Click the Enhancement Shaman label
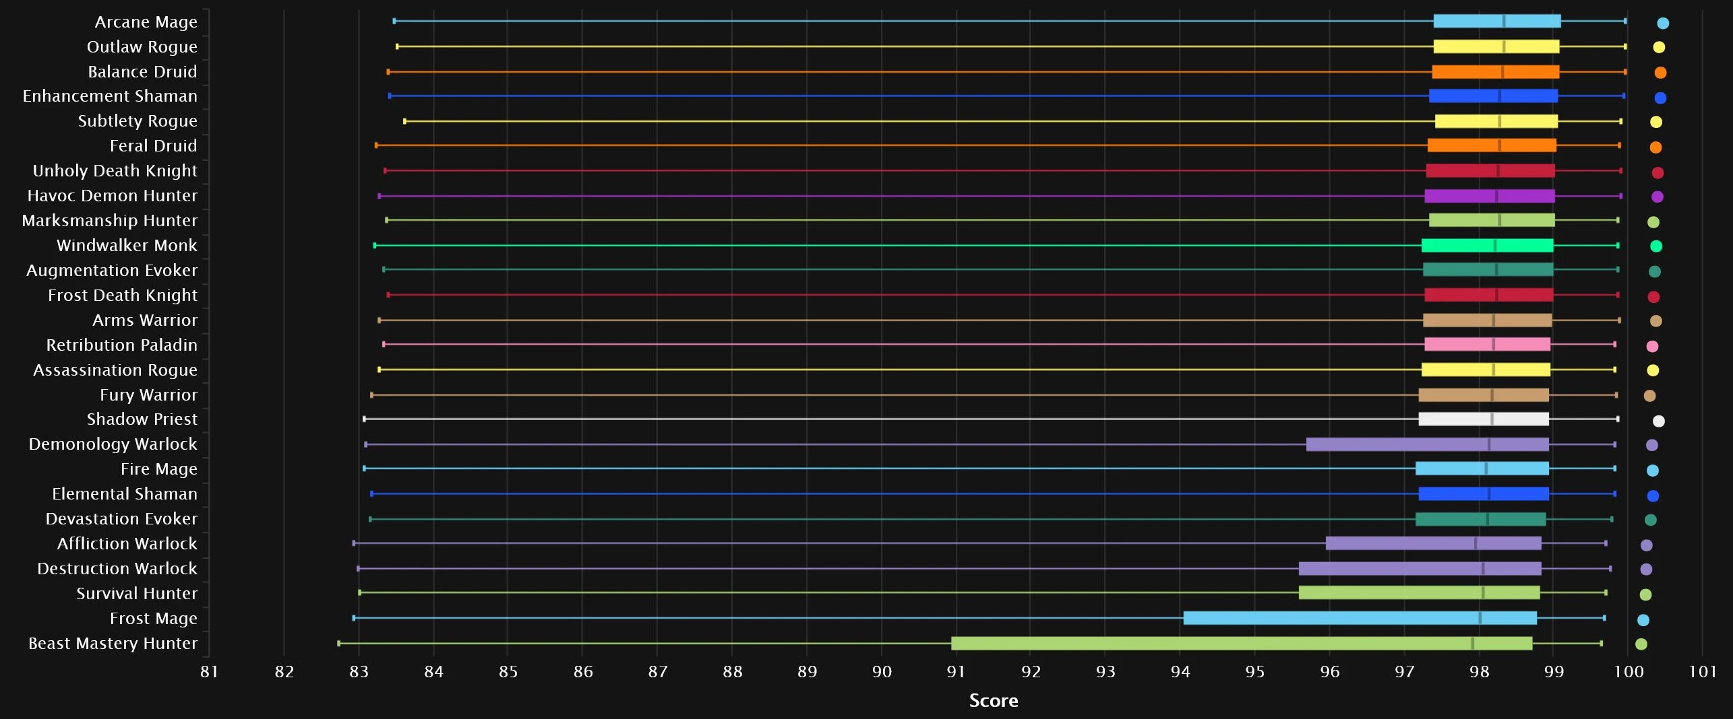This screenshot has height=719, width=1733. coord(111,96)
